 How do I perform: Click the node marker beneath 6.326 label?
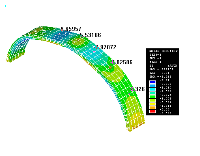129,94
